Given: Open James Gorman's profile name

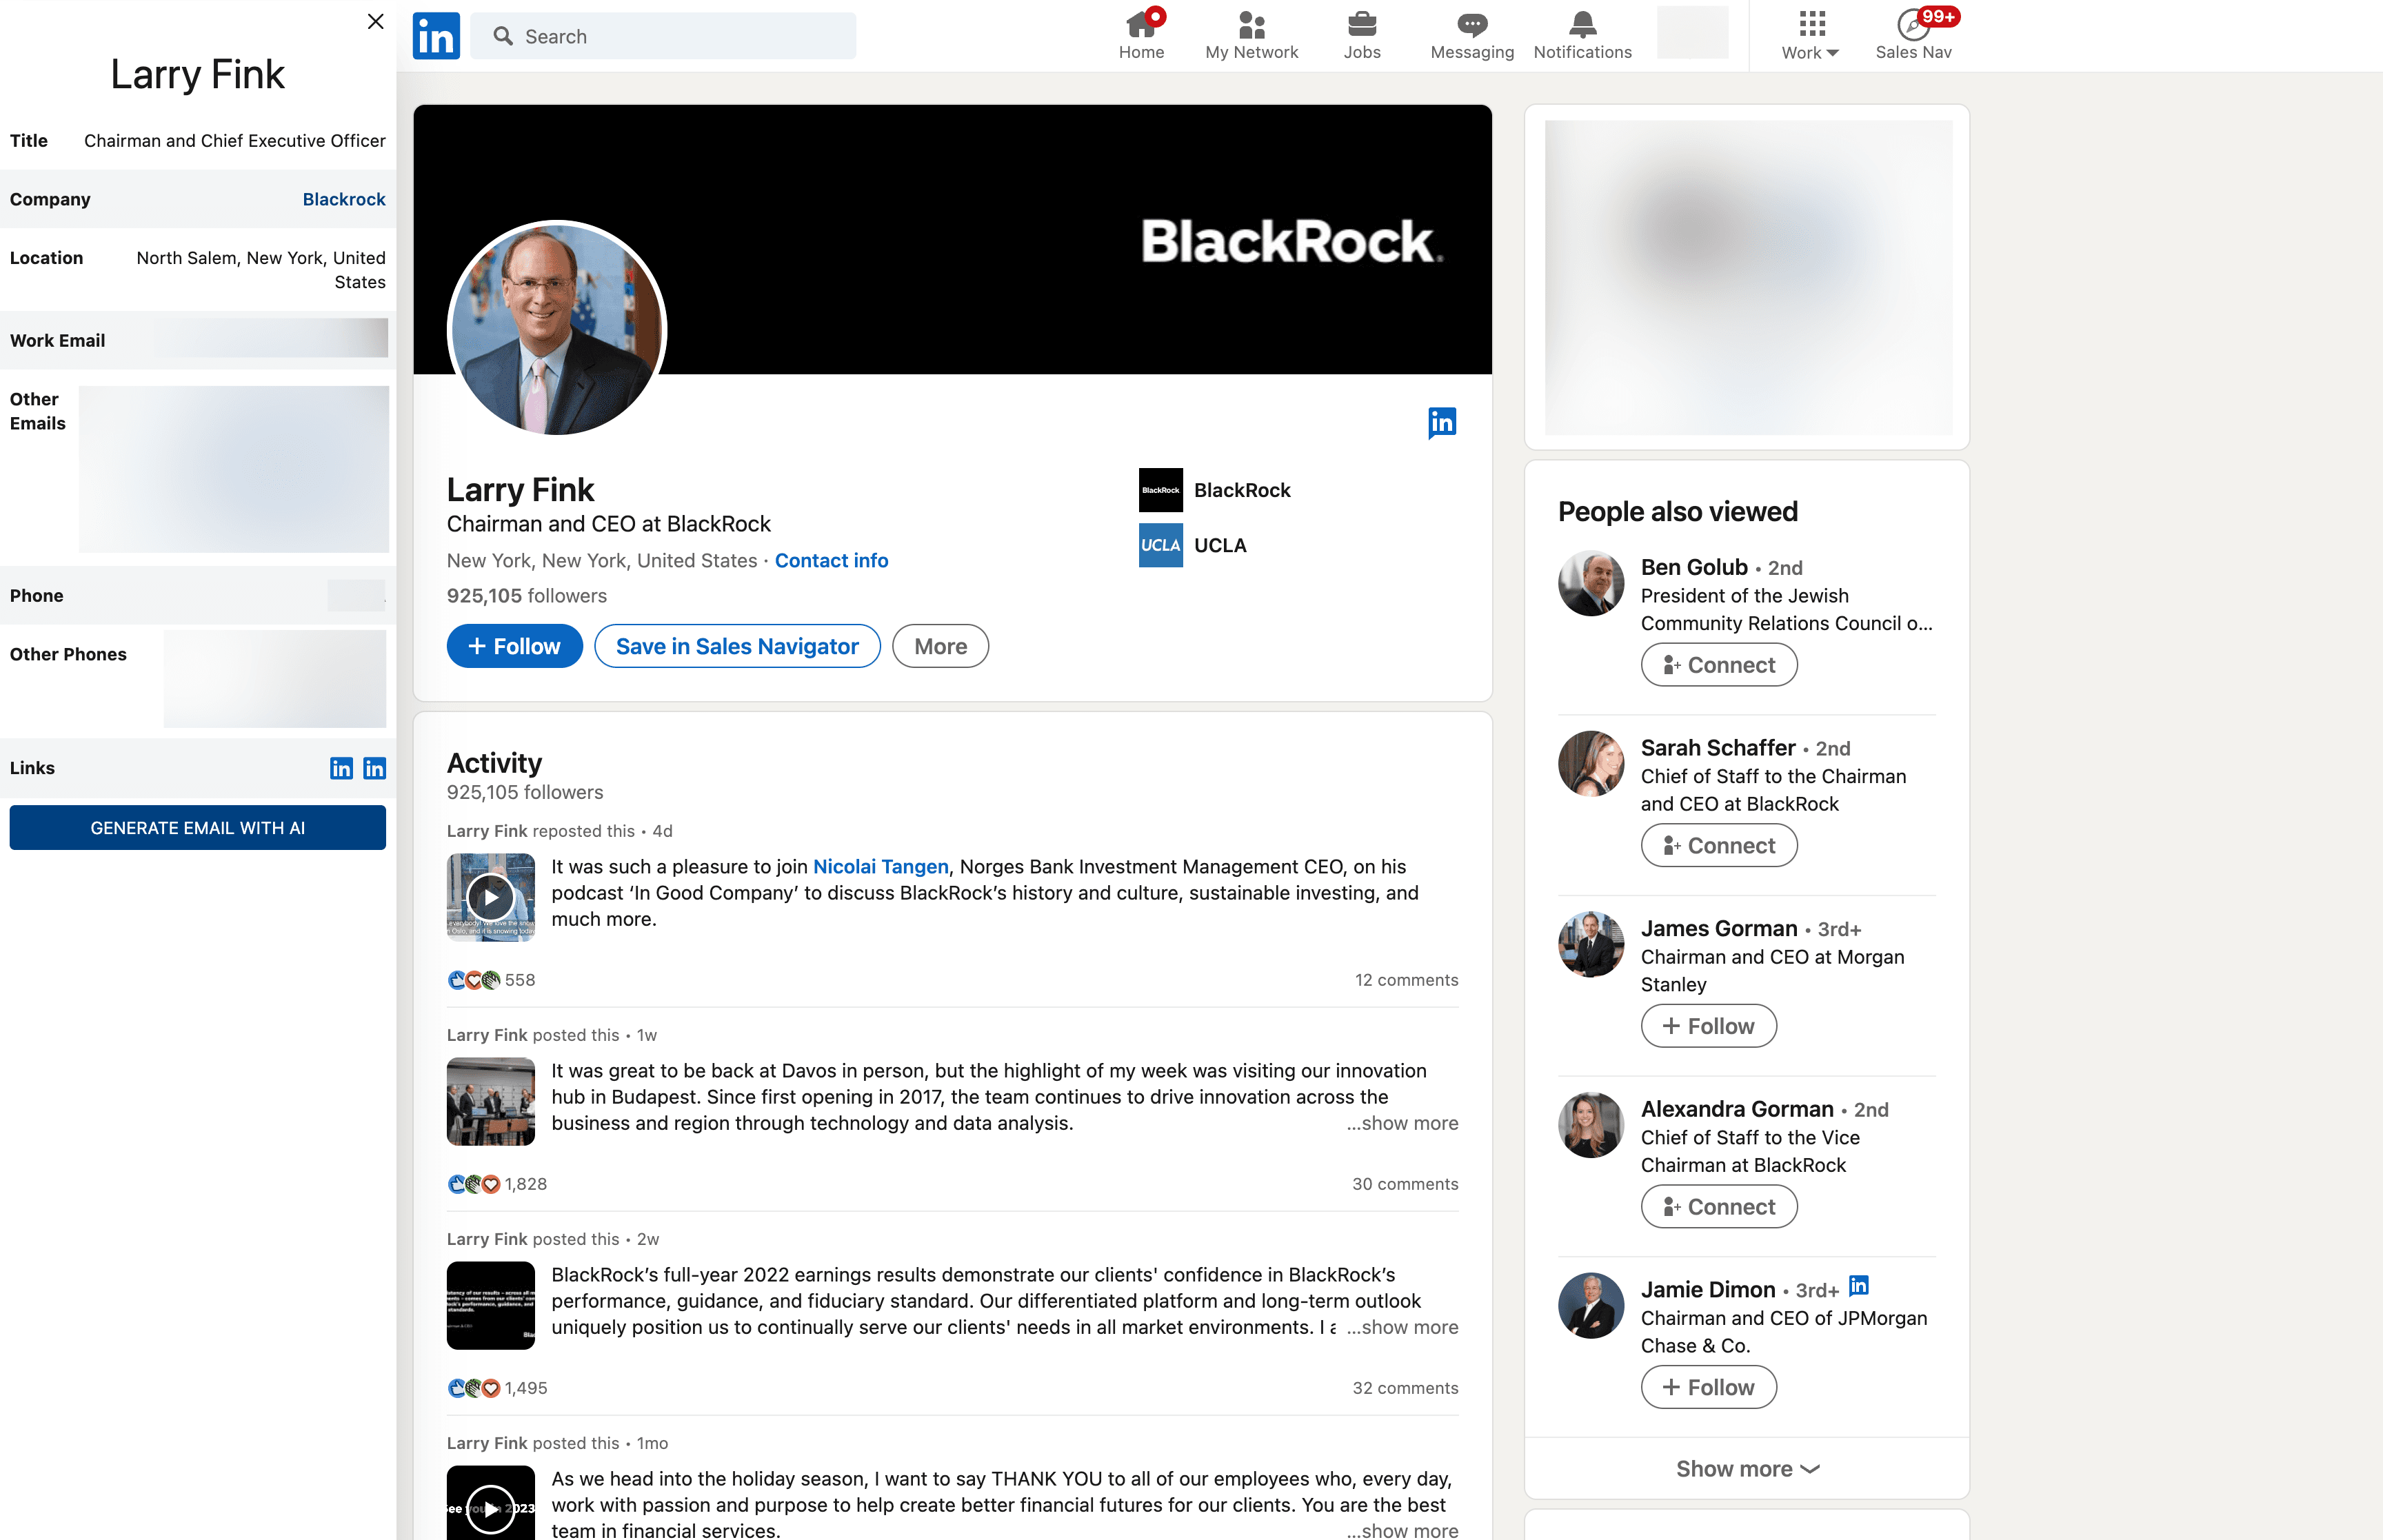Looking at the screenshot, I should [x=1719, y=928].
